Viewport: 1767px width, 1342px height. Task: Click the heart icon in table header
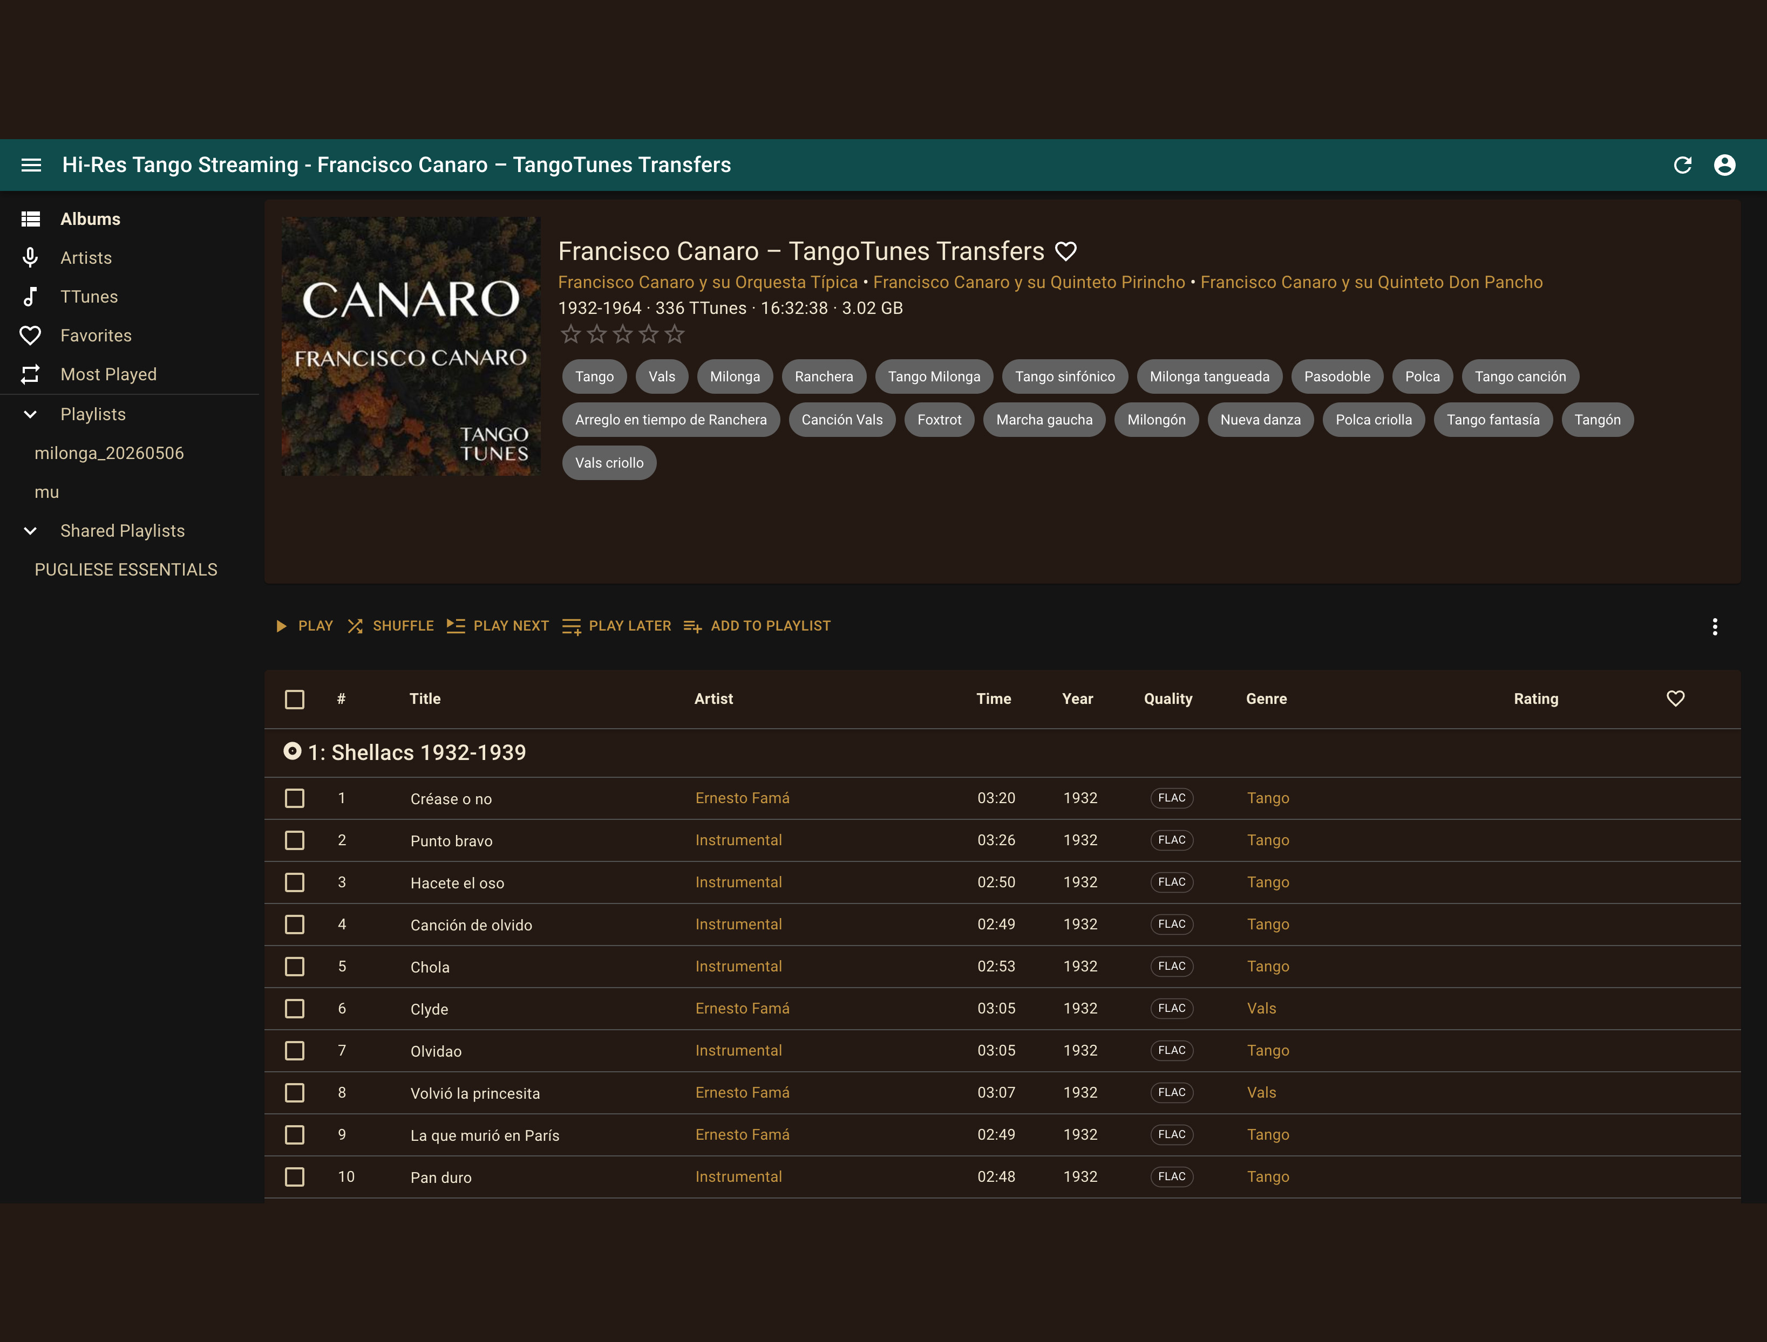click(1676, 699)
